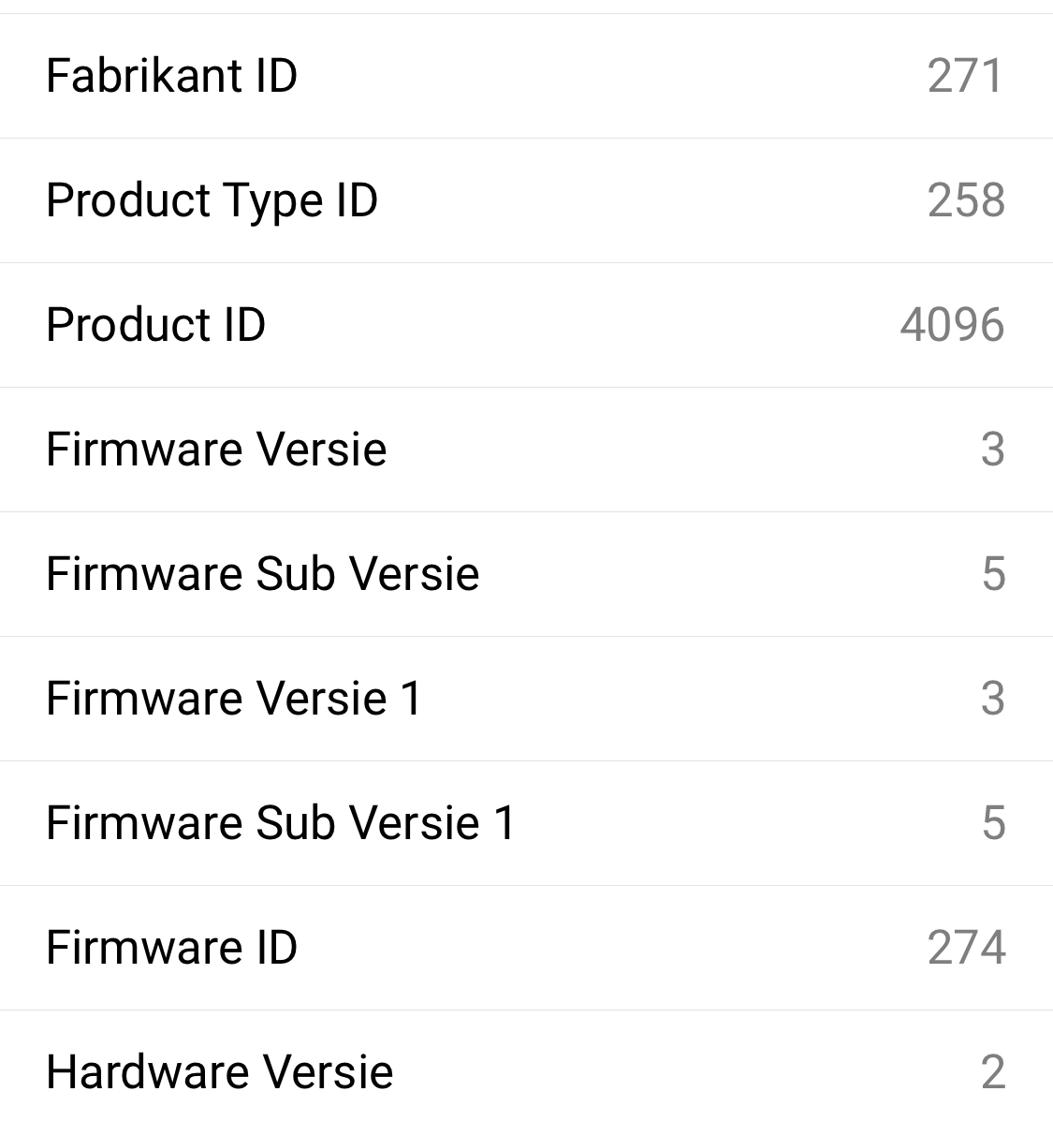Tap the Product Type ID value 258
Viewport: 1053px width, 1121px height.
coord(966,200)
